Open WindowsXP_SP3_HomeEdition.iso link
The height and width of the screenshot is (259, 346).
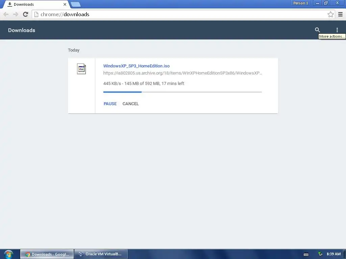tap(137, 66)
